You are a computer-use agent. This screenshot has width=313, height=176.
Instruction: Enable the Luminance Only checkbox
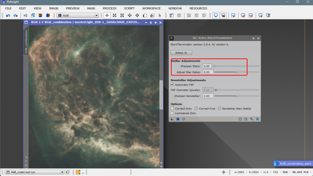point(172,113)
